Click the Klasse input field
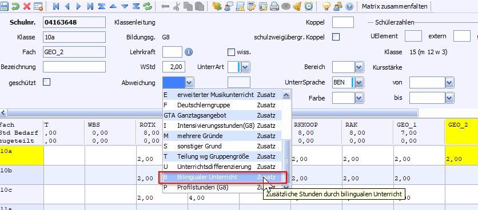The height and width of the screenshot is (210, 478). 74,38
